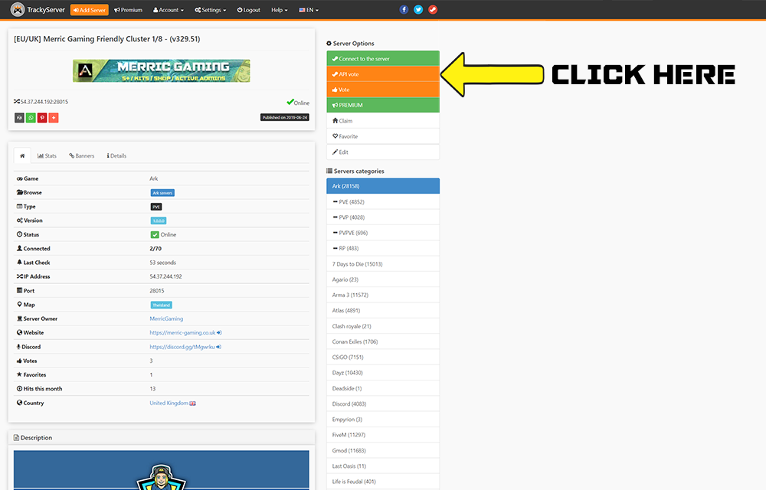Click the TrackyServer brand name
This screenshot has height=490, width=766.
pos(46,10)
